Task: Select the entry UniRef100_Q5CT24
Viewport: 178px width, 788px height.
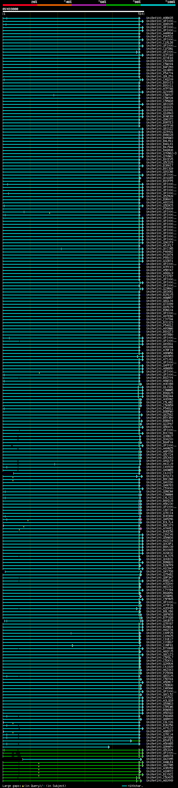Action: point(160,455)
